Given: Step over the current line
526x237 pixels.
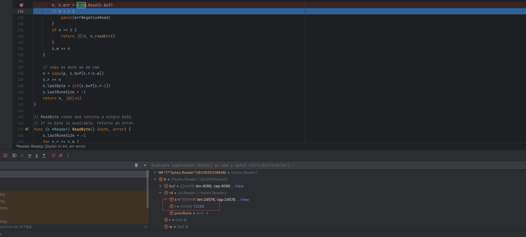Looking at the screenshot, I should [29, 155].
